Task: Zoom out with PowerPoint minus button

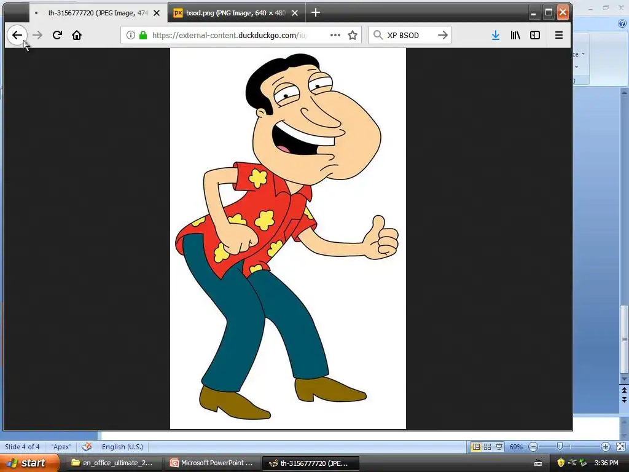Action: pos(533,447)
